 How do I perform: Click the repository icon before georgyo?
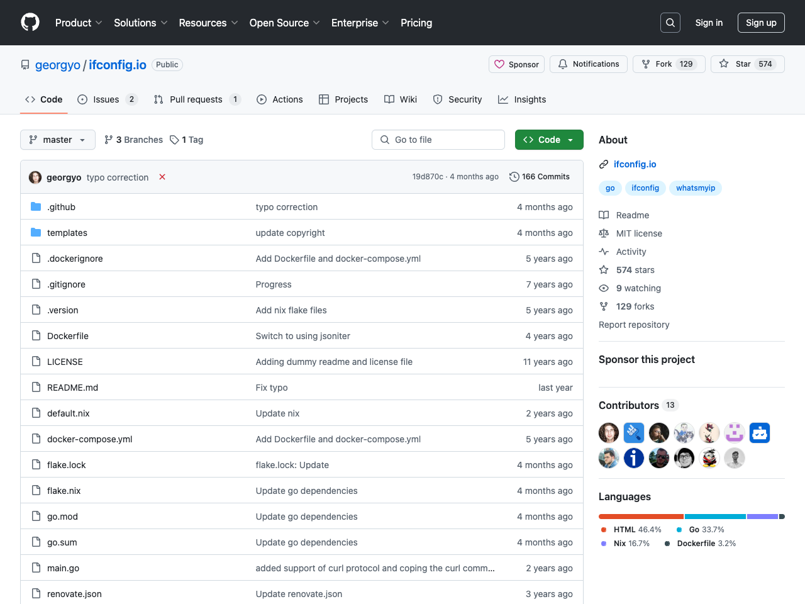pyautogui.click(x=25, y=65)
